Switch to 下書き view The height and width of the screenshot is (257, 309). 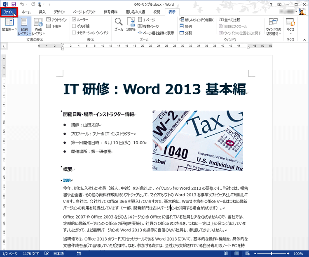[54, 26]
